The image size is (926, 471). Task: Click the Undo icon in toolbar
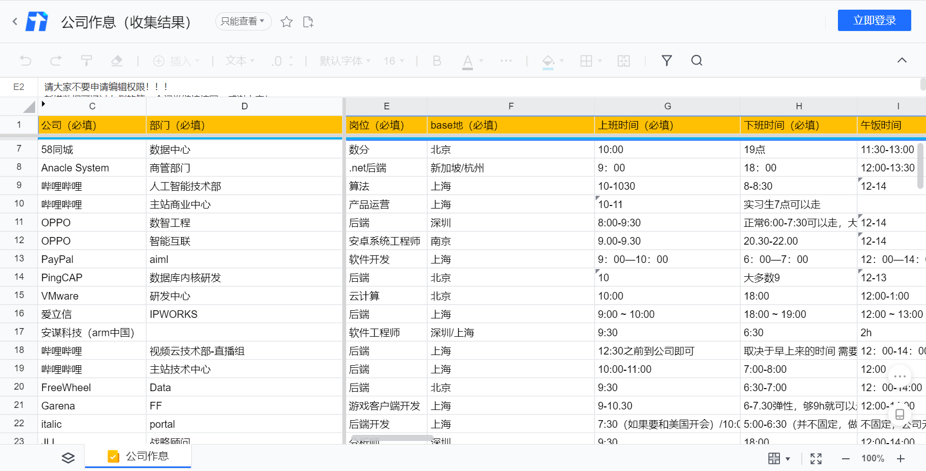tap(25, 61)
